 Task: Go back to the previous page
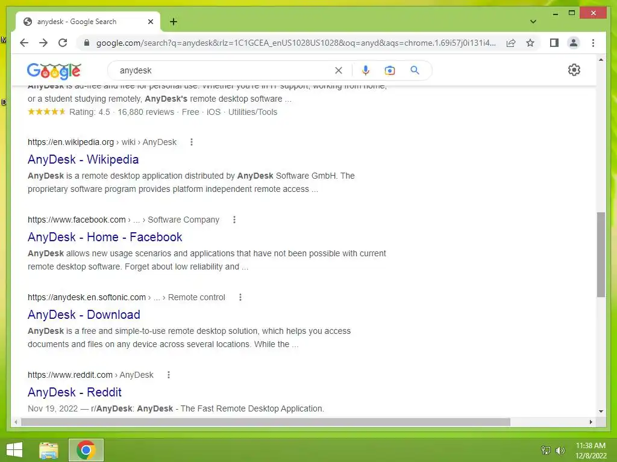tap(24, 43)
